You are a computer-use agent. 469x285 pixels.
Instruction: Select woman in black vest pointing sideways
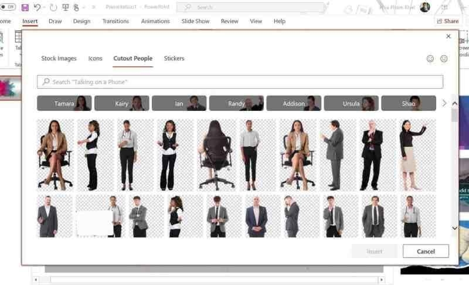pos(95,155)
